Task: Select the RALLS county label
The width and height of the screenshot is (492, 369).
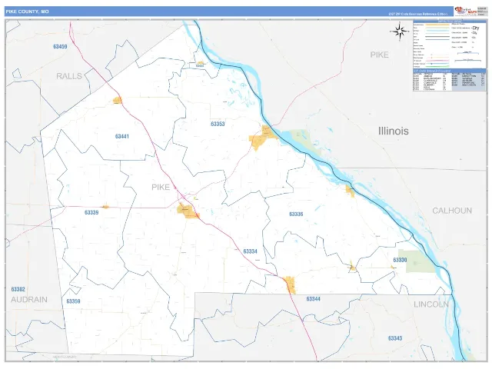Action: click(x=69, y=76)
